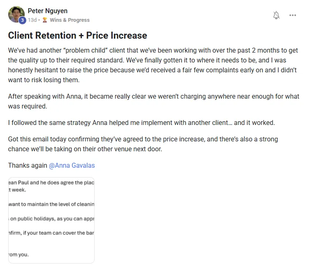Click "want to maintain the level" line in thumbnail
This screenshot has width=310, height=268.
tap(51, 204)
